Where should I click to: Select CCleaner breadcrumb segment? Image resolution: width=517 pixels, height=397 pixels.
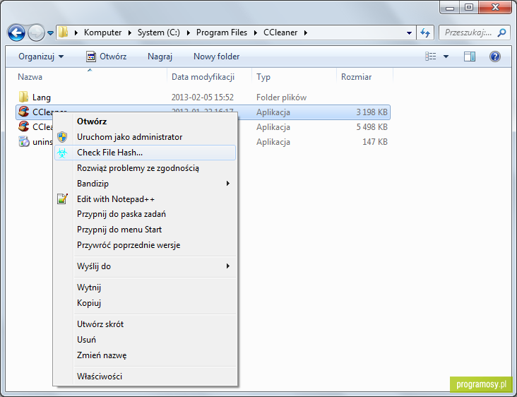click(x=280, y=32)
